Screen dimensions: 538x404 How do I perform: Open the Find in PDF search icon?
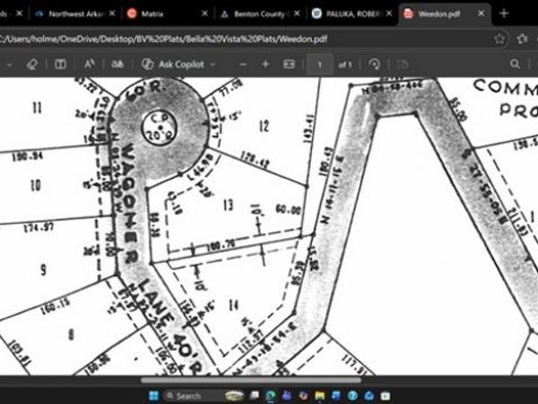tap(515, 65)
